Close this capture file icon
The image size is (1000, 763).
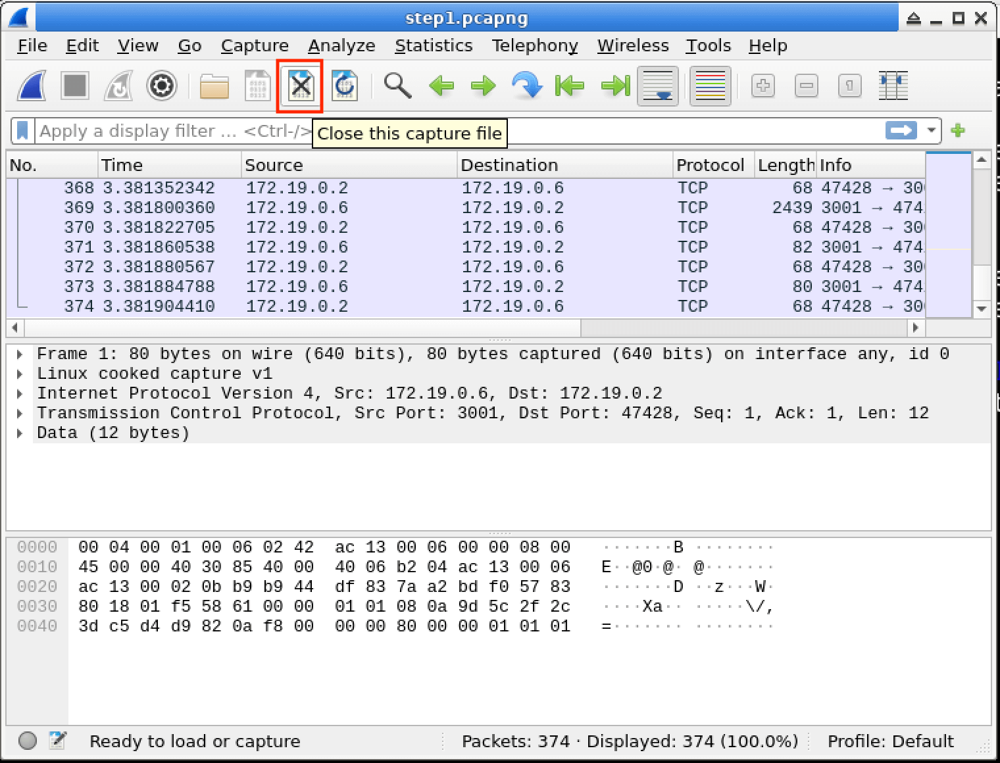301,86
